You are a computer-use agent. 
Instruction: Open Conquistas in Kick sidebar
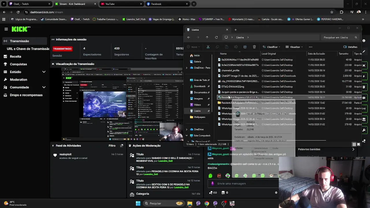(x=18, y=64)
